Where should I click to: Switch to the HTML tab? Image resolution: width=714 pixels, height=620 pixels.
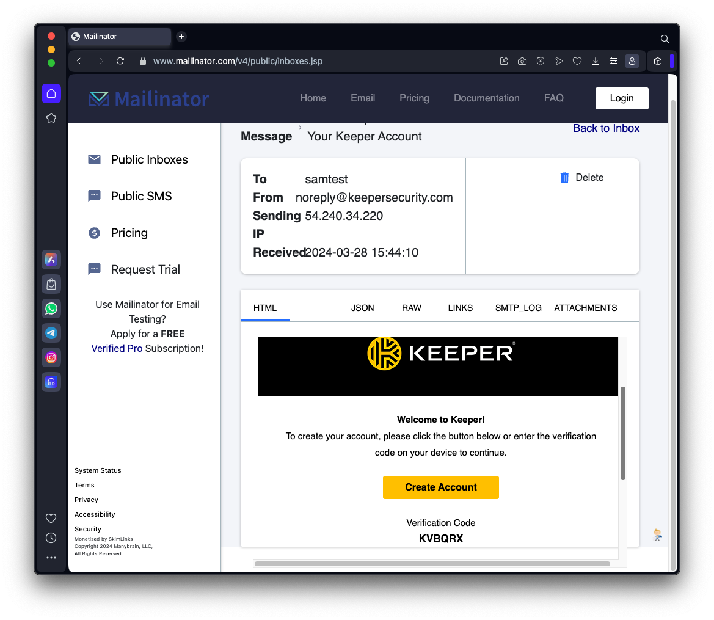(265, 308)
